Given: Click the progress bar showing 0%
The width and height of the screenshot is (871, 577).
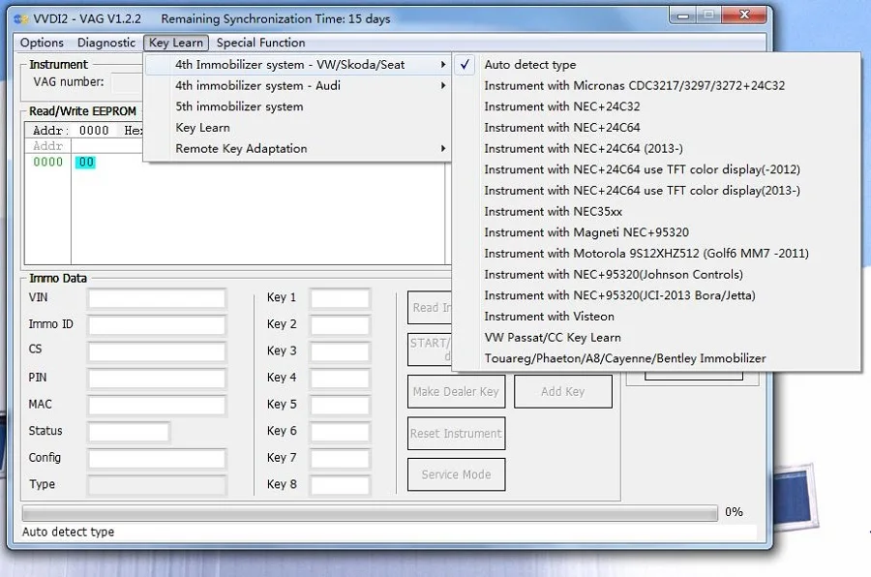Looking at the screenshot, I should pos(370,512).
